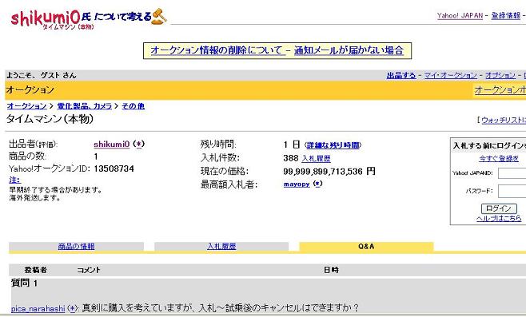
Task: Click rating star next to mayopy
Action: coord(317,184)
